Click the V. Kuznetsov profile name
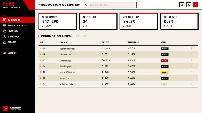The width and height of the screenshot is (202, 113). (15, 108)
